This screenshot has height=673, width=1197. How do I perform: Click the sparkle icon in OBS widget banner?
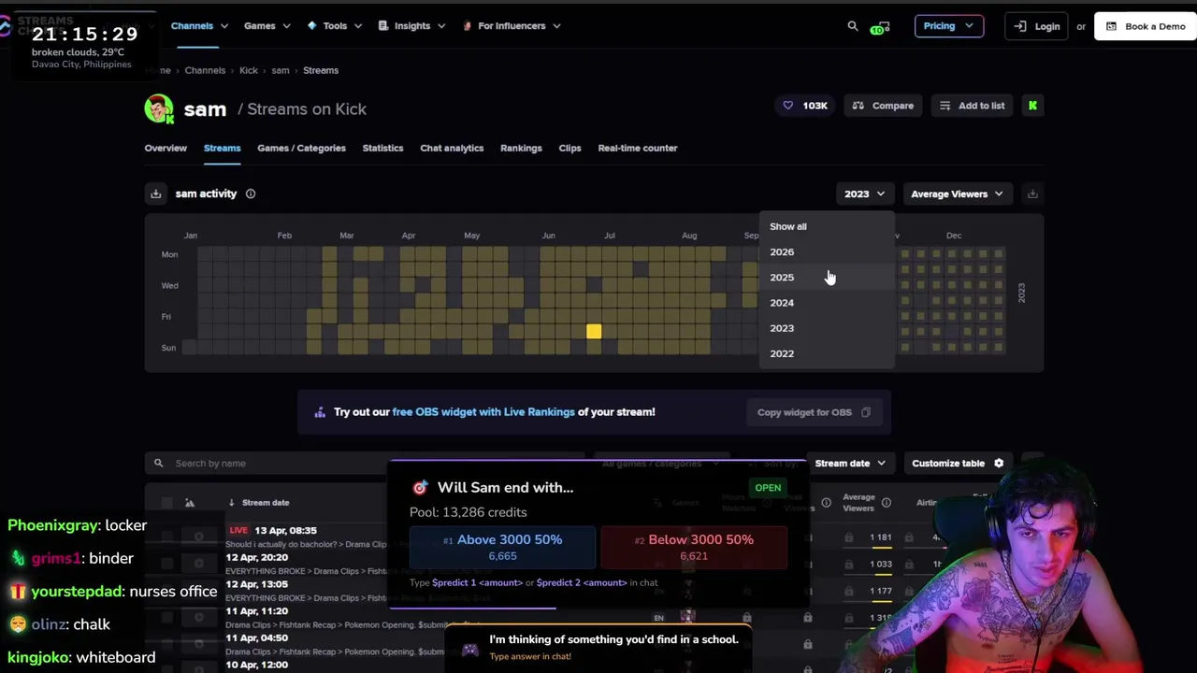(x=320, y=412)
